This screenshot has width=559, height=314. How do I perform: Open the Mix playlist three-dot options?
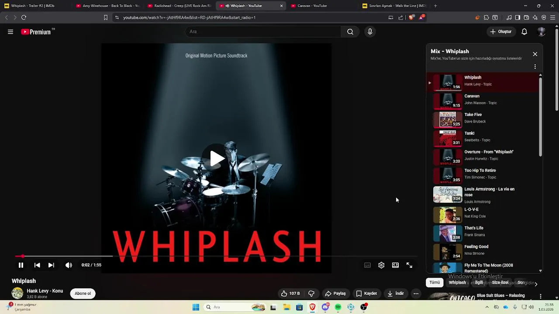(x=535, y=67)
